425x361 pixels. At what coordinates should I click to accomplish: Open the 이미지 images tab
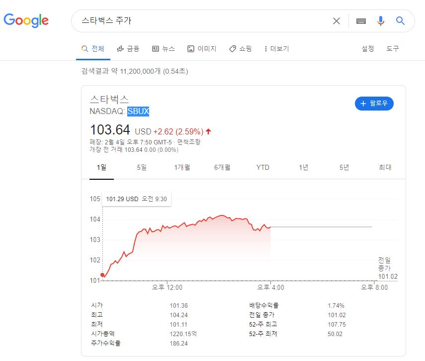(202, 49)
